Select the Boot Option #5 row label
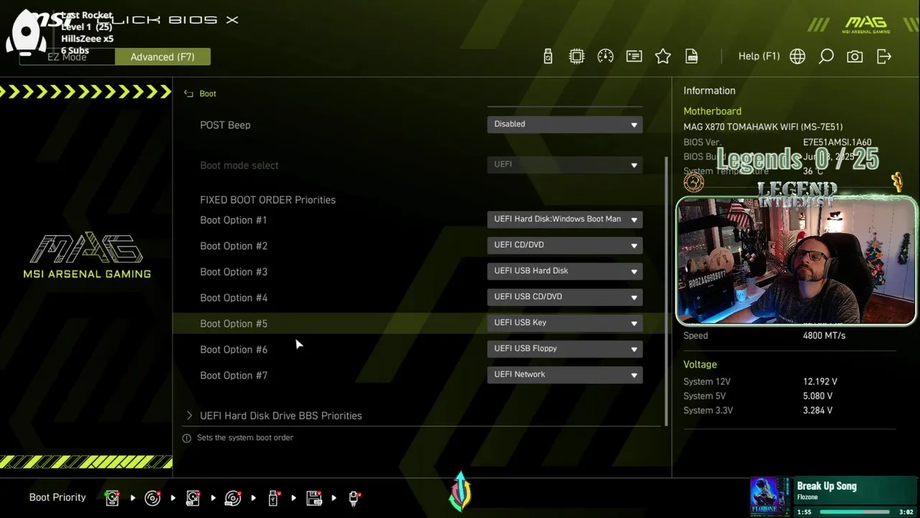 [x=234, y=324]
